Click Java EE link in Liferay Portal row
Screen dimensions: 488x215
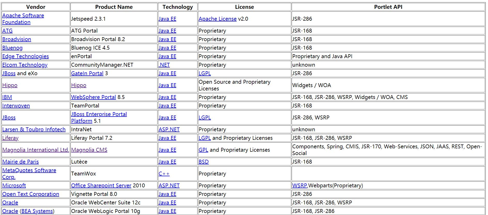167,138
